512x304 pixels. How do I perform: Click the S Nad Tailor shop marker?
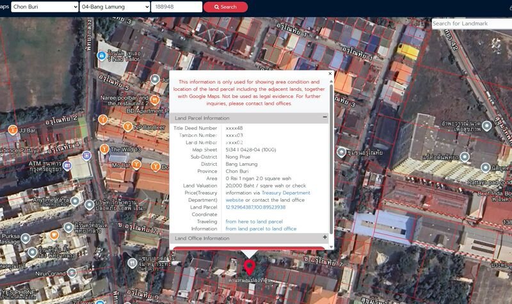coord(102,56)
